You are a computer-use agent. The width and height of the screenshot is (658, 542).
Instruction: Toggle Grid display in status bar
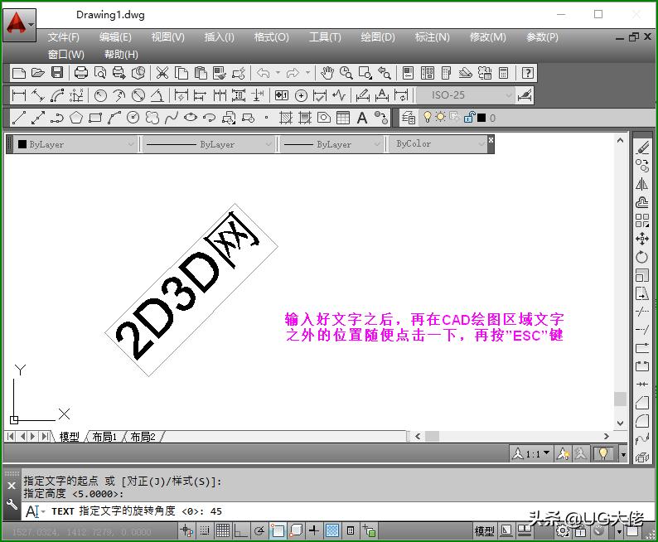tap(223, 531)
